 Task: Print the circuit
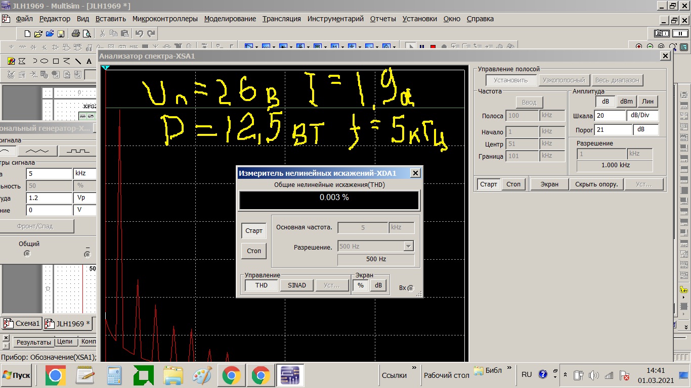click(x=76, y=34)
